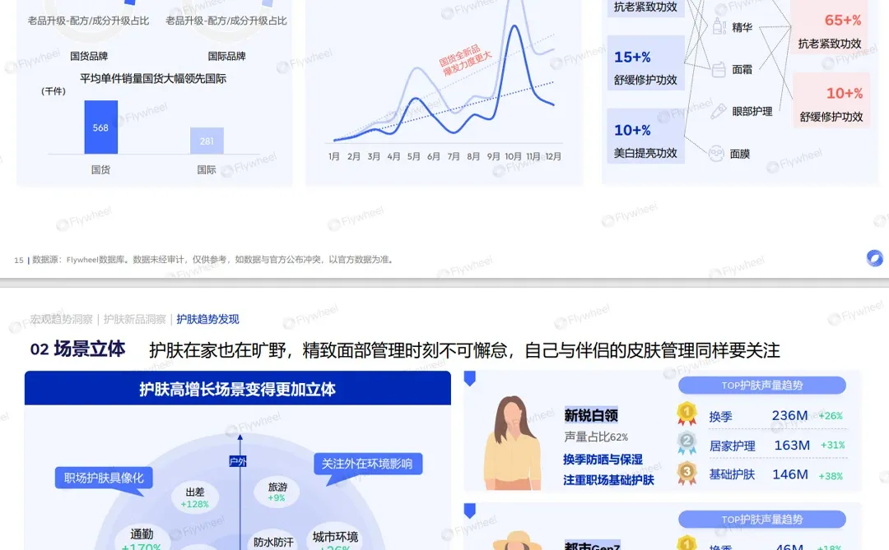889x550 pixels.
Task: Click the 163M value for 居家护理
Action: 792,446
